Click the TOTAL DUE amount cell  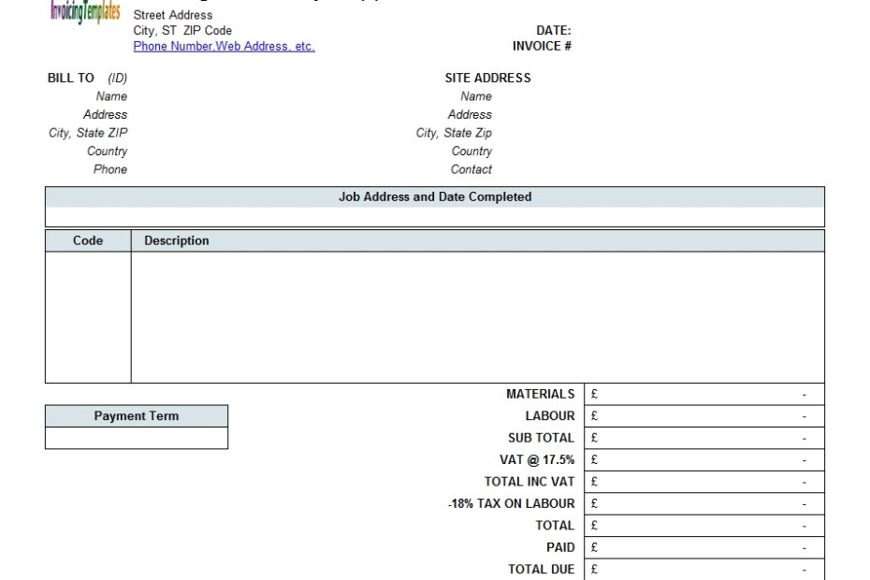coord(703,569)
